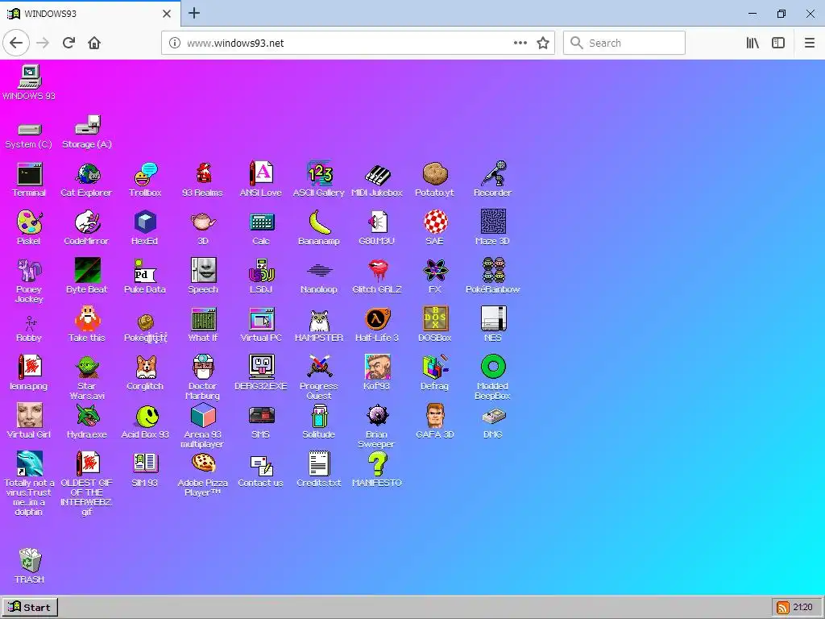The image size is (825, 619).
Task: Open Corglitch corgi icon
Action: pyautogui.click(x=145, y=367)
